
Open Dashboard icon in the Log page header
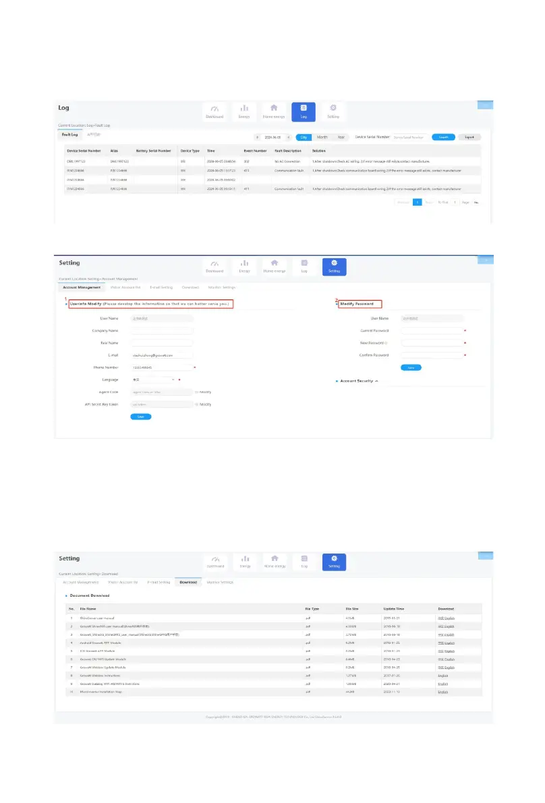[x=214, y=111]
